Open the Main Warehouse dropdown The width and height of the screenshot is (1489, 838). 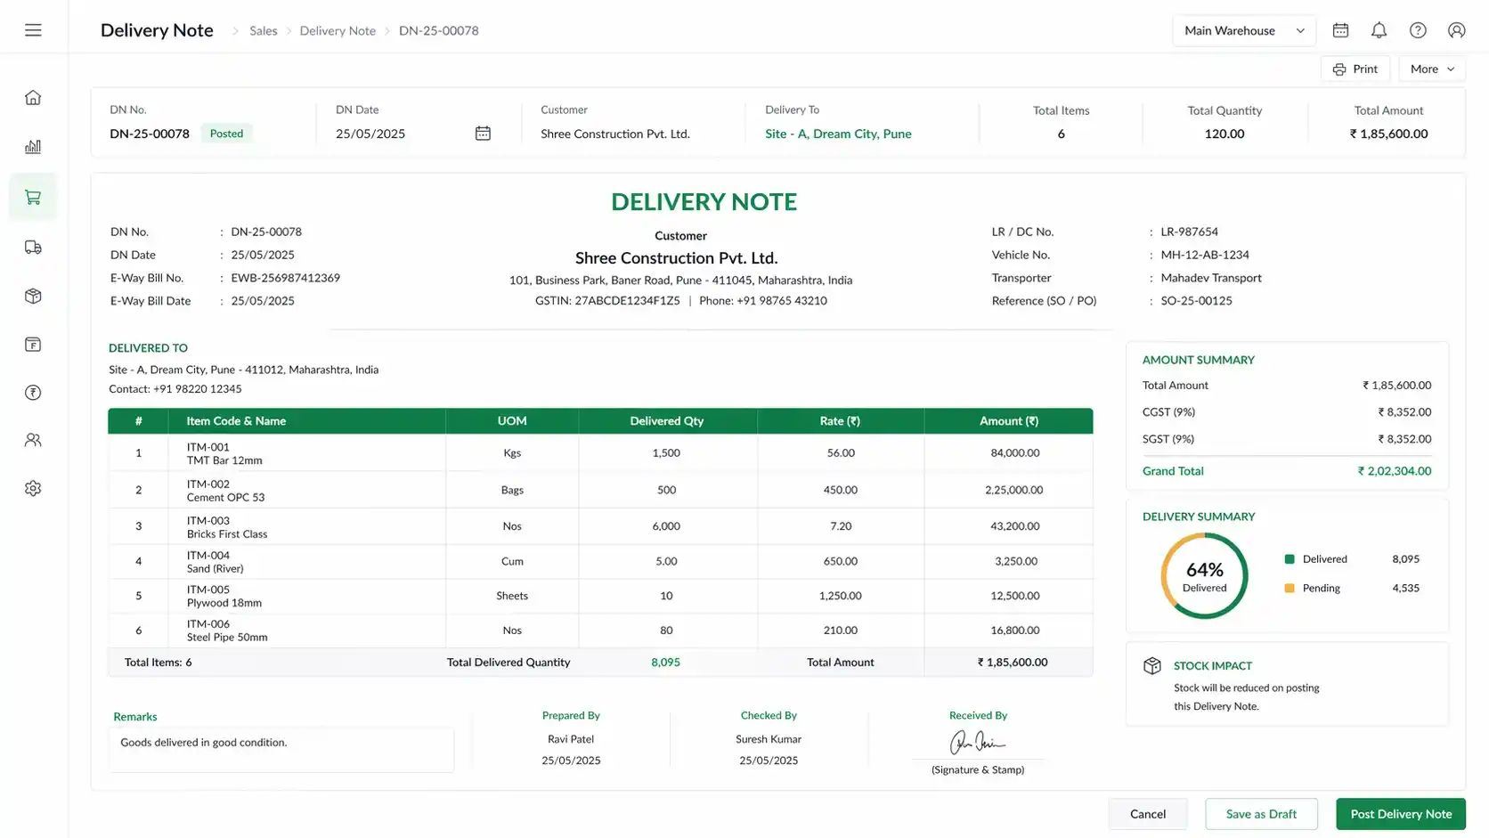[1244, 30]
